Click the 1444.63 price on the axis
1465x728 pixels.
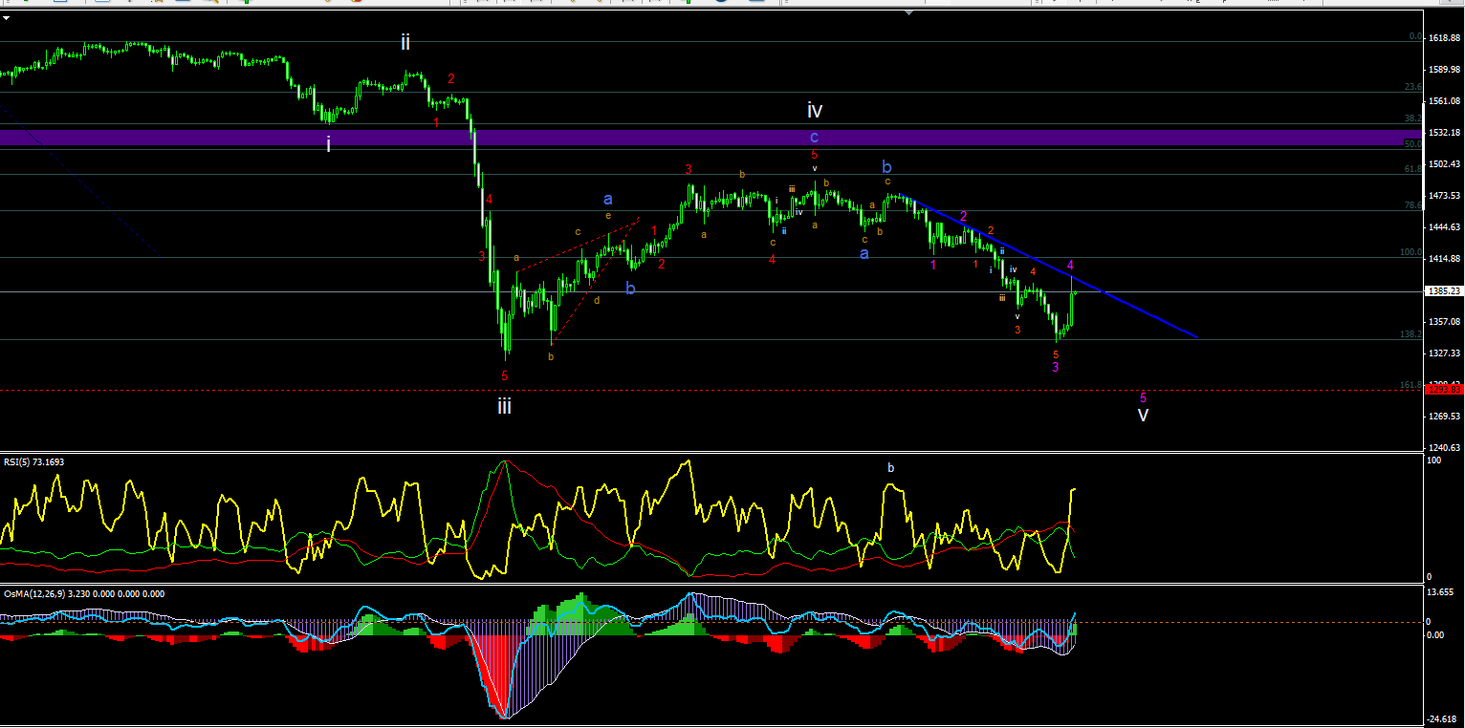1442,227
